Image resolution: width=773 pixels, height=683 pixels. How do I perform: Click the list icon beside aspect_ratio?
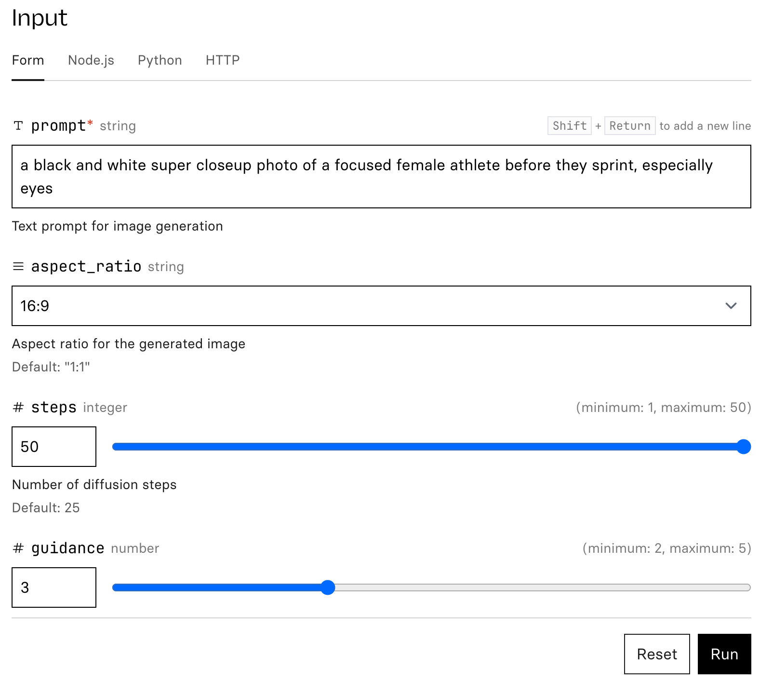18,267
